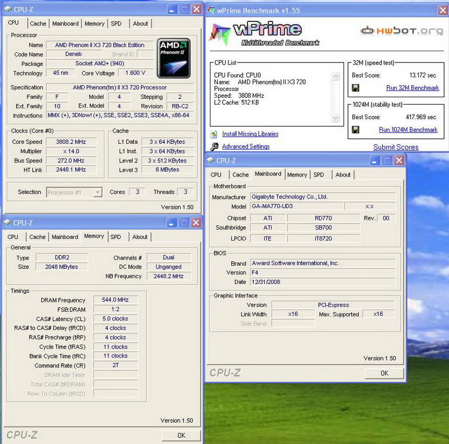This screenshot has width=449, height=444.
Task: Click the floppy icon beside Run 32M Benchmark
Action: click(355, 88)
